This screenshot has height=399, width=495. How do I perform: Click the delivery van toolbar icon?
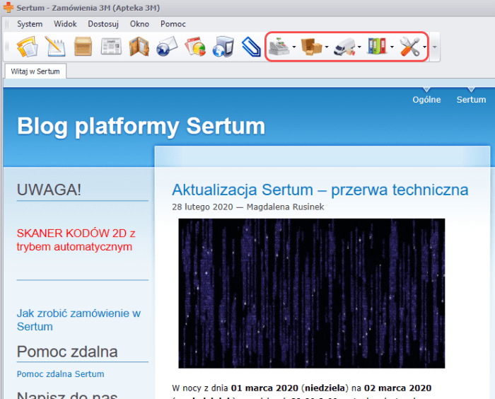pyautogui.click(x=344, y=47)
